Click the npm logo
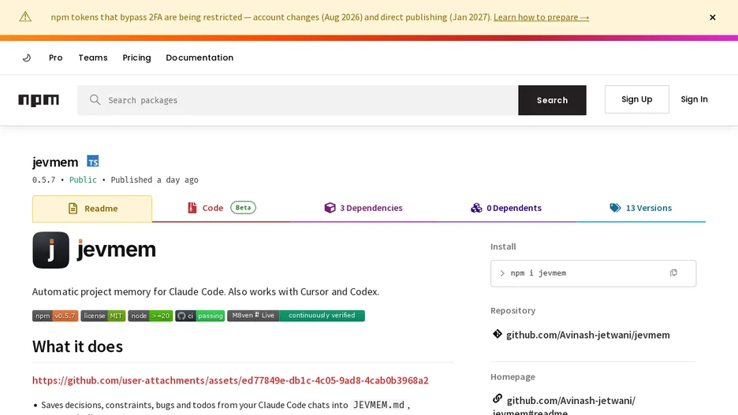The height and width of the screenshot is (415, 738). pos(39,100)
